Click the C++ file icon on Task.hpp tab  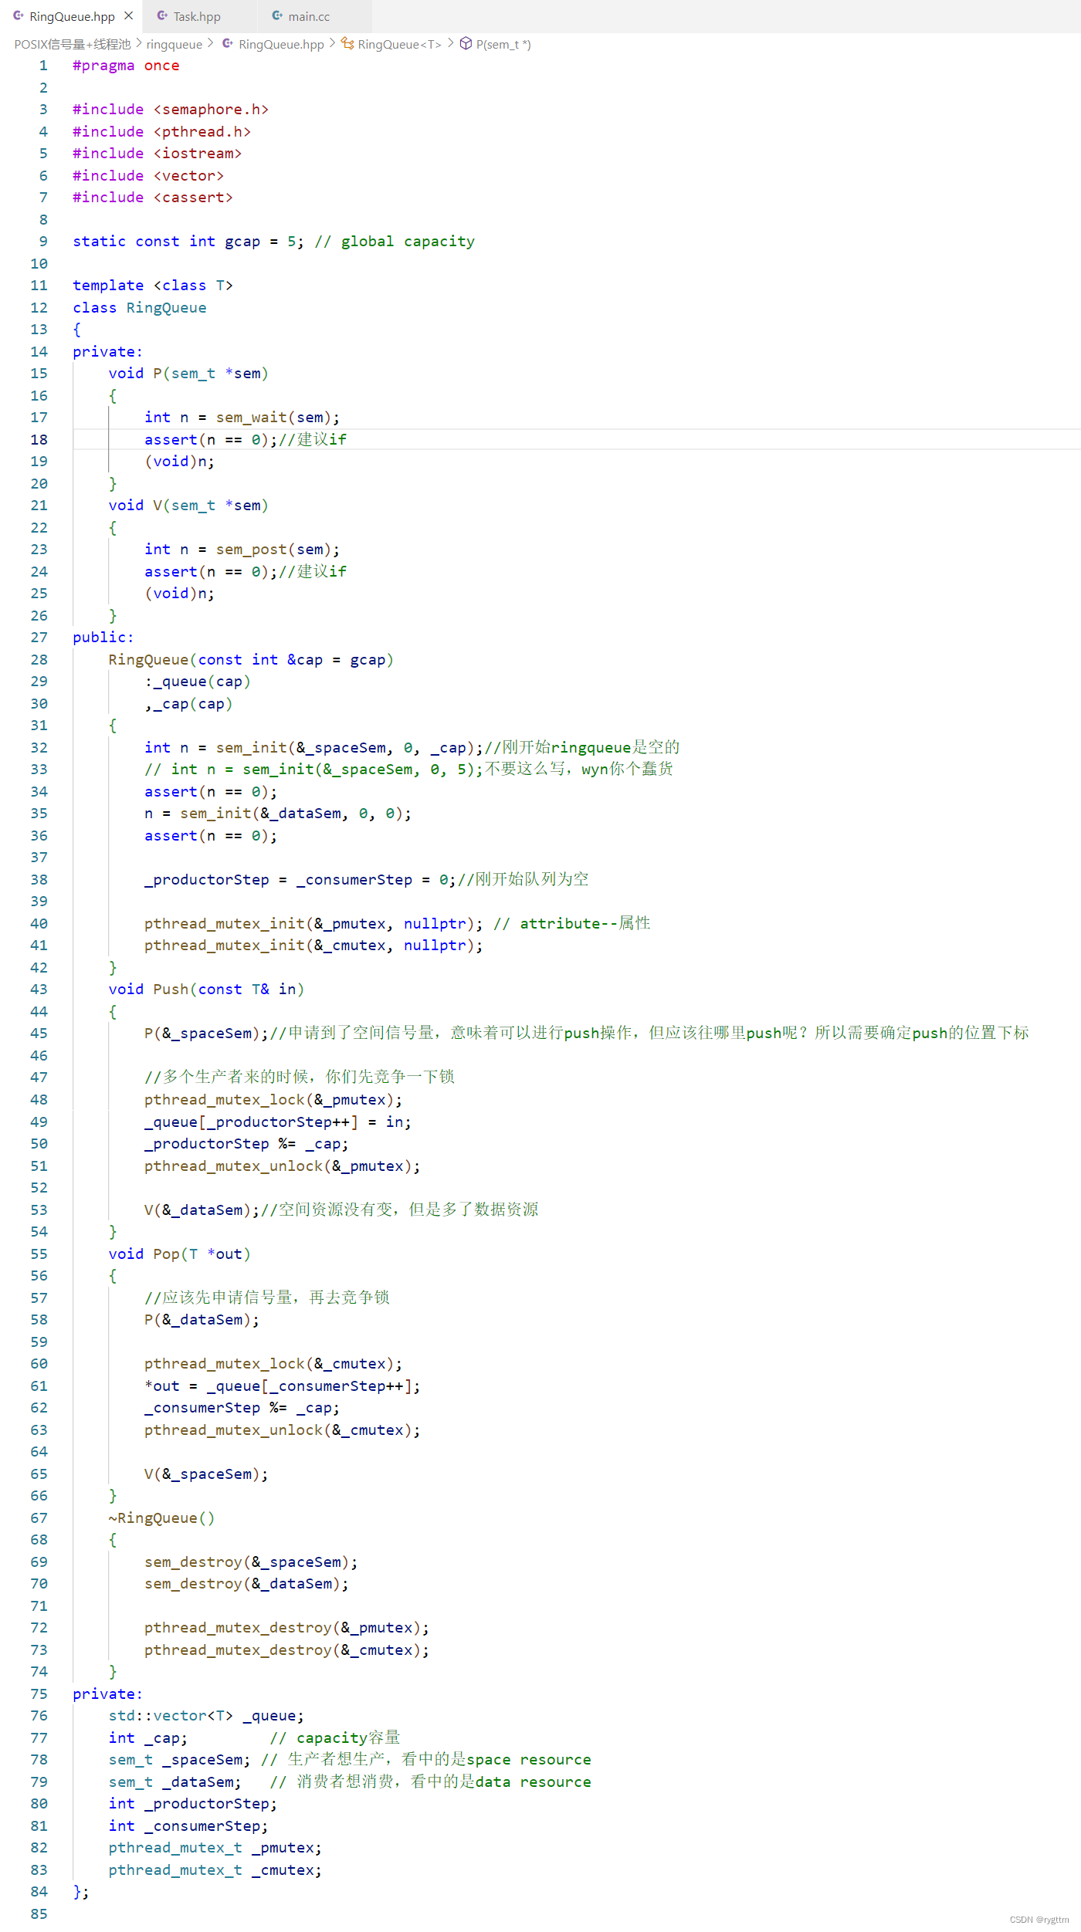[162, 15]
